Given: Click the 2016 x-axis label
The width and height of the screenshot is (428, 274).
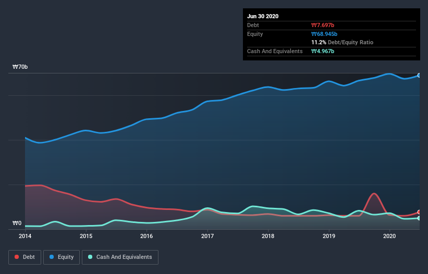Looking at the screenshot, I should (146, 236).
